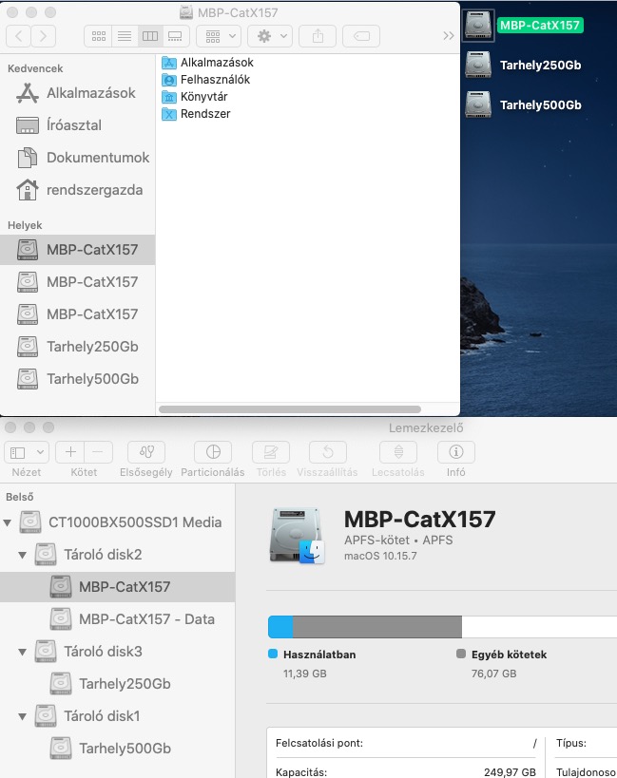
Task: Select CT1000BX500SSD1 Media in disk list
Action: coord(117,522)
